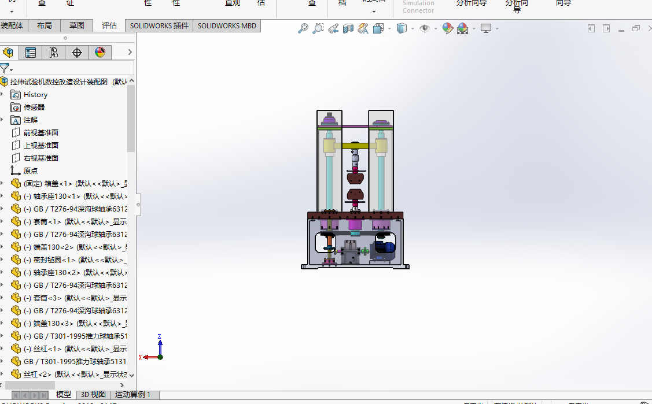This screenshot has width=652, height=404.
Task: Select the 套筒<3> component
Action: tap(75, 298)
